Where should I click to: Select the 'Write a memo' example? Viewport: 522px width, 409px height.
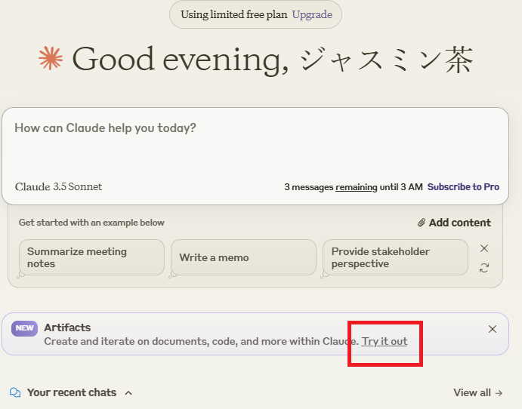pos(243,257)
